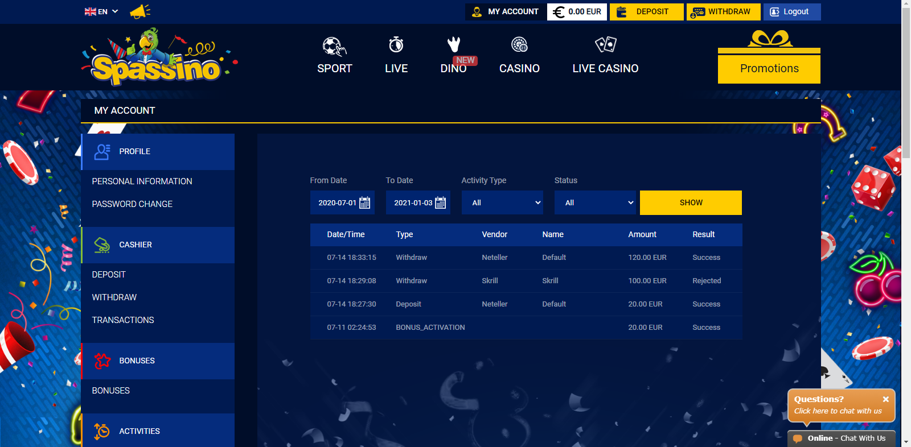The image size is (911, 447).
Task: Click the Live stopwatch icon
Action: 396,44
